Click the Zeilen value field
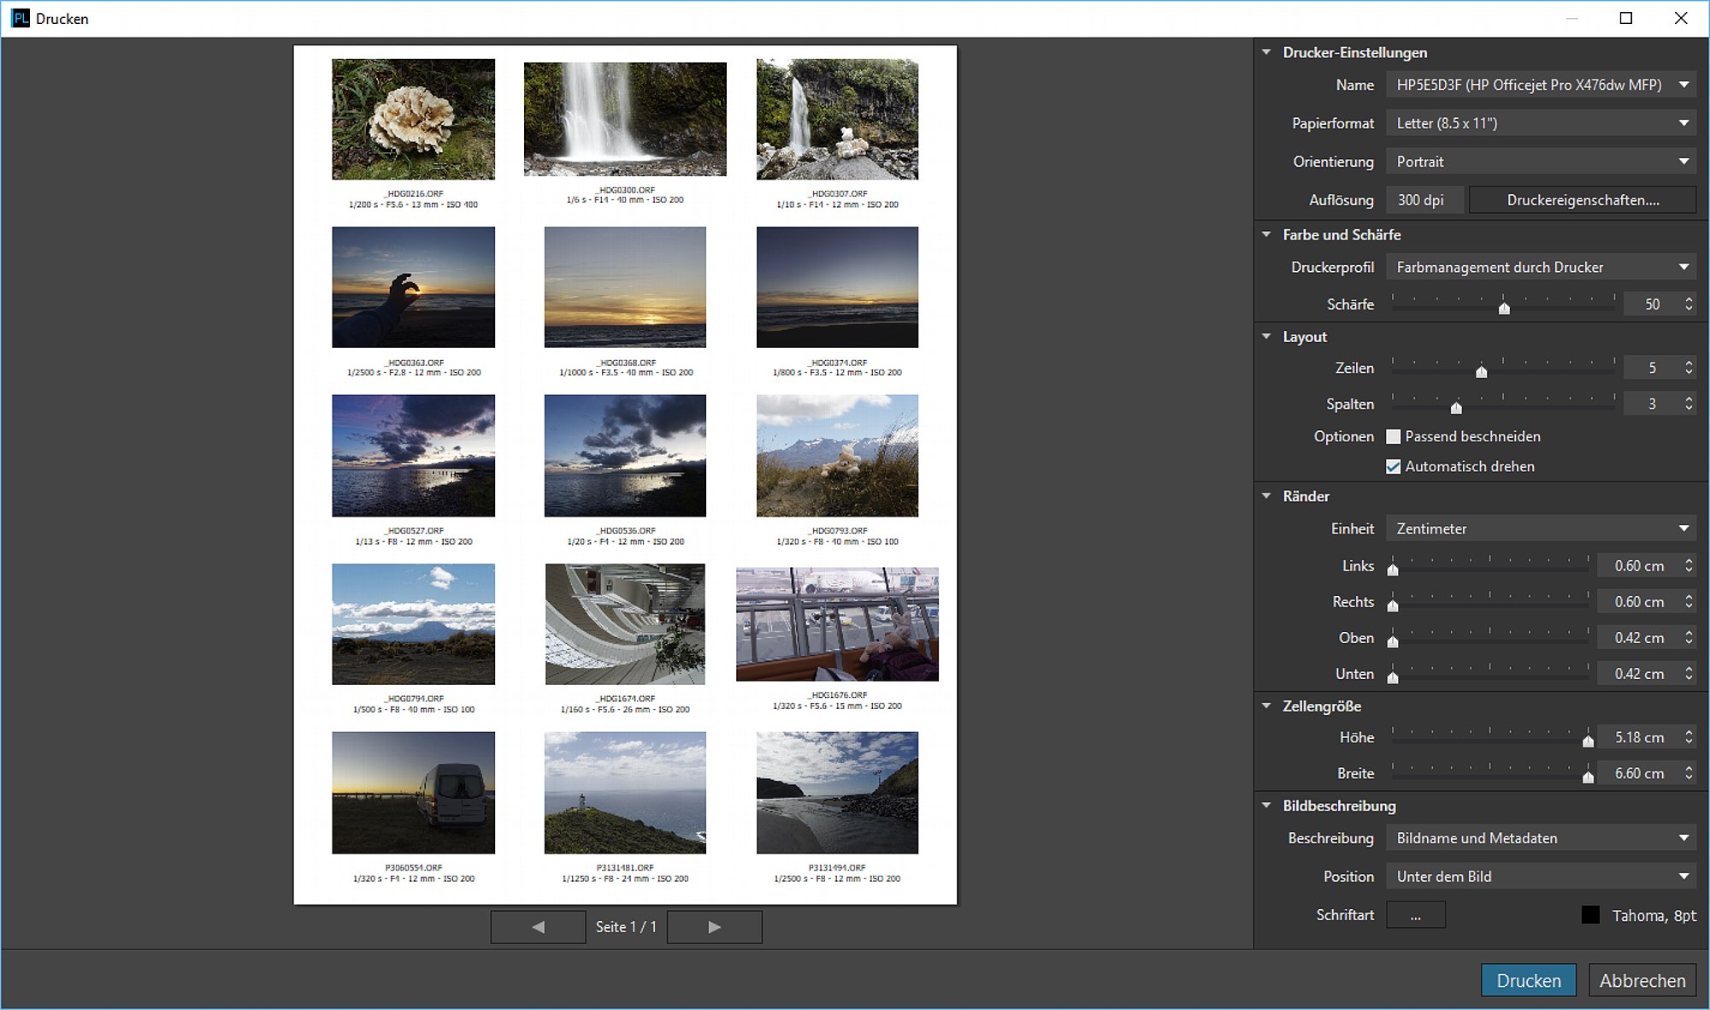Viewport: 1710px width, 1010px height. click(1652, 368)
